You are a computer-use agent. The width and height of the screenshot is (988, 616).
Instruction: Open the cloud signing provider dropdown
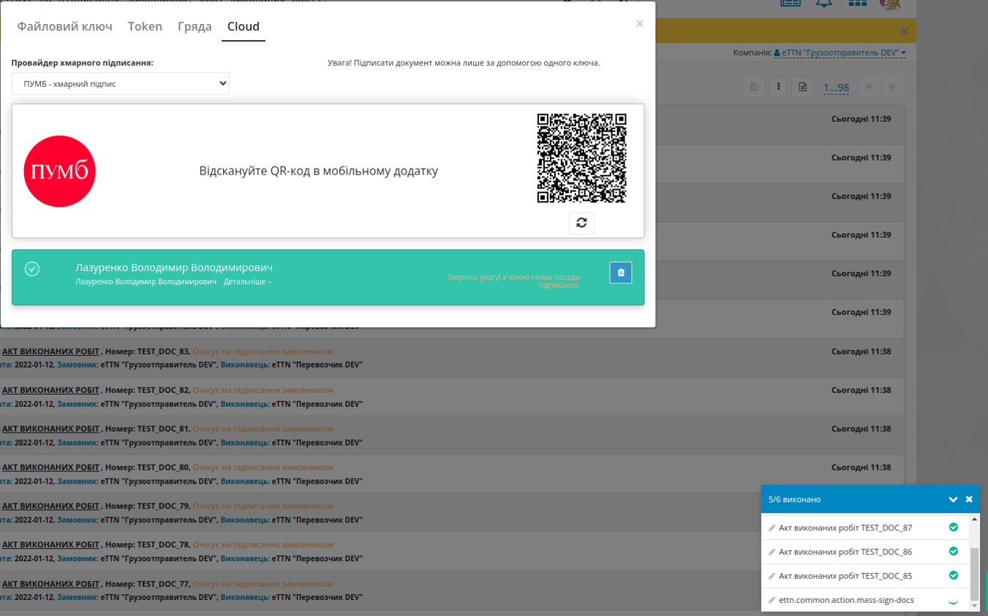(121, 83)
